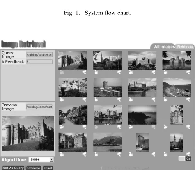Select the moated castle framed by trees thumbnail
The image size is (195, 170).
pyautogui.click(x=177, y=60)
